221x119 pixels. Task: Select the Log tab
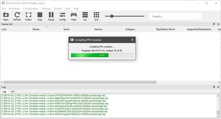(x=4, y=92)
